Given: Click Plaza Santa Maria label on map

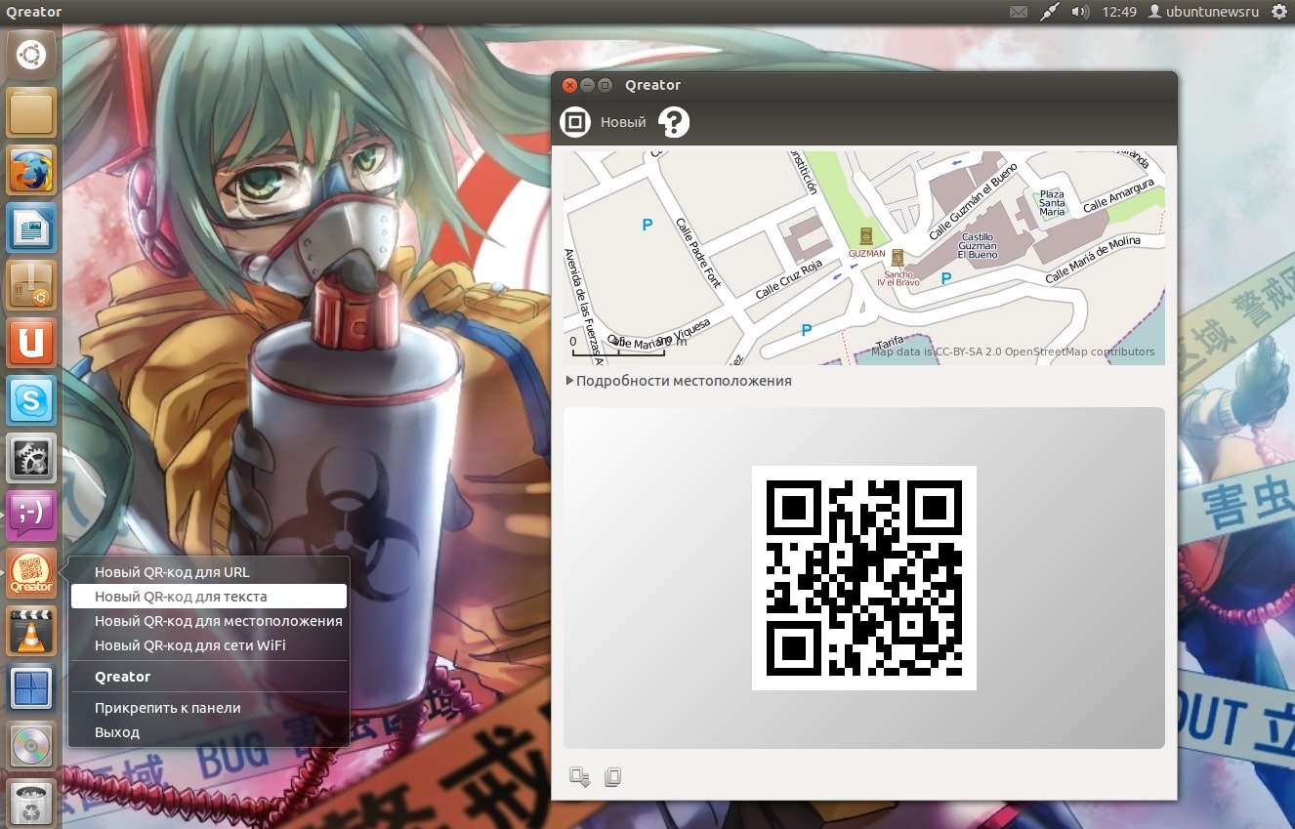Looking at the screenshot, I should point(1052,203).
